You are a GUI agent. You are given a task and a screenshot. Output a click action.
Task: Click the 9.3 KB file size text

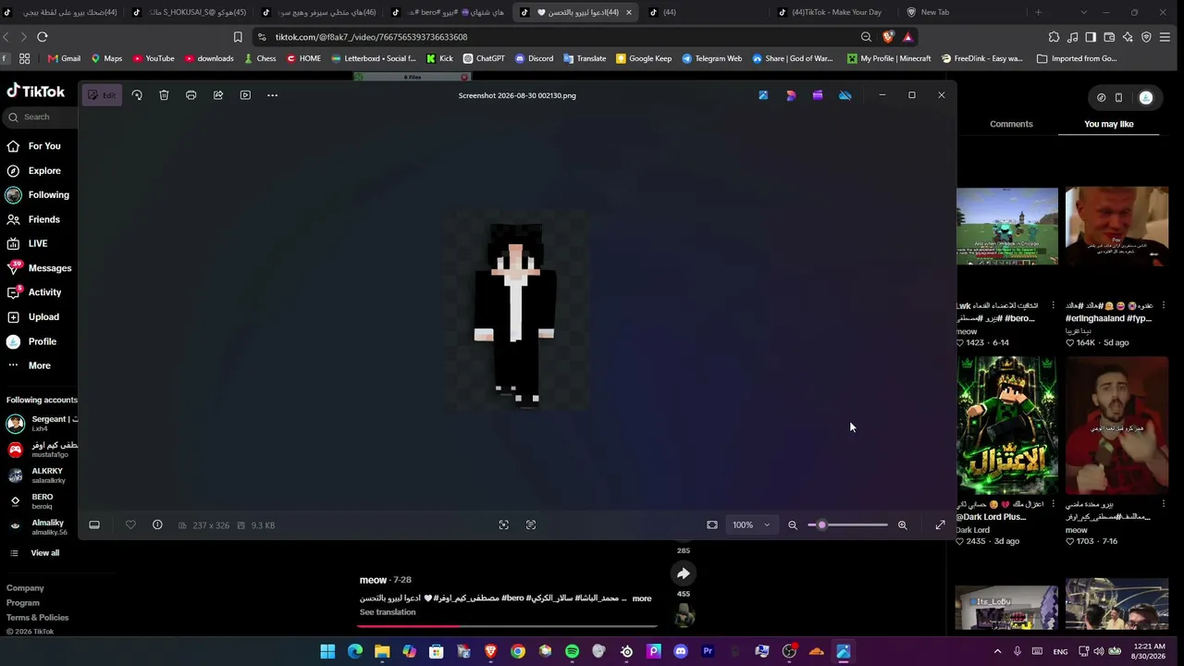[x=263, y=525]
